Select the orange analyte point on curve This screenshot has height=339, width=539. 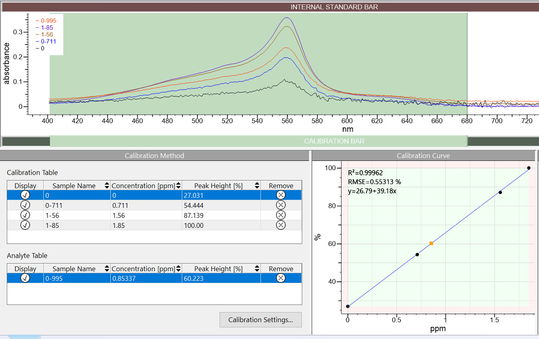(x=431, y=244)
